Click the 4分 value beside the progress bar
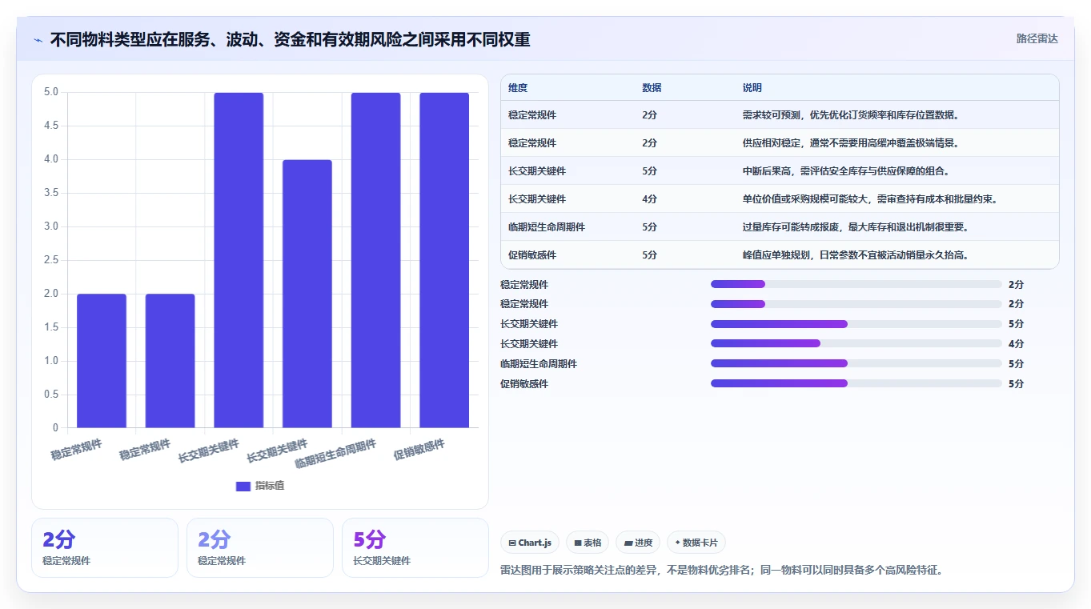 1017,344
